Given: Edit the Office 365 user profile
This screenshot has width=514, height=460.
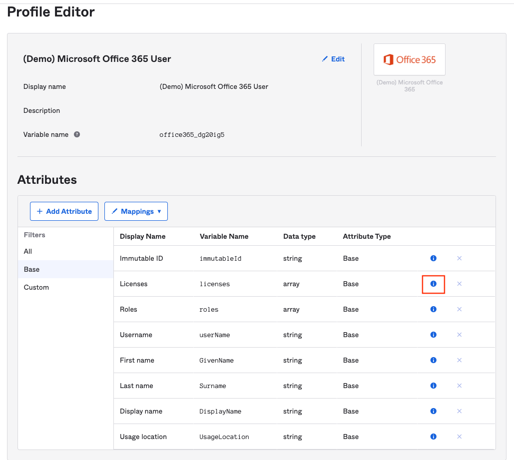Looking at the screenshot, I should tap(333, 59).
